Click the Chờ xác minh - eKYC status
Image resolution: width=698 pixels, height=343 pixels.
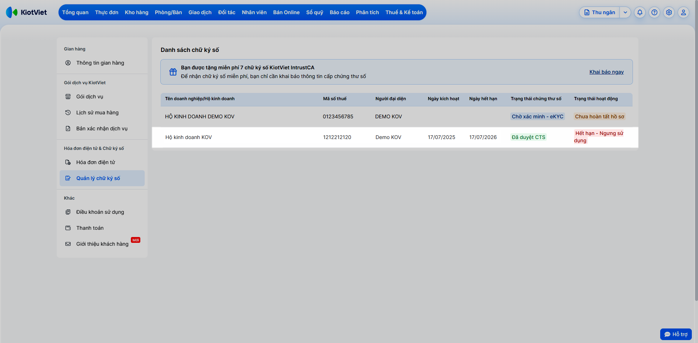[x=538, y=117]
